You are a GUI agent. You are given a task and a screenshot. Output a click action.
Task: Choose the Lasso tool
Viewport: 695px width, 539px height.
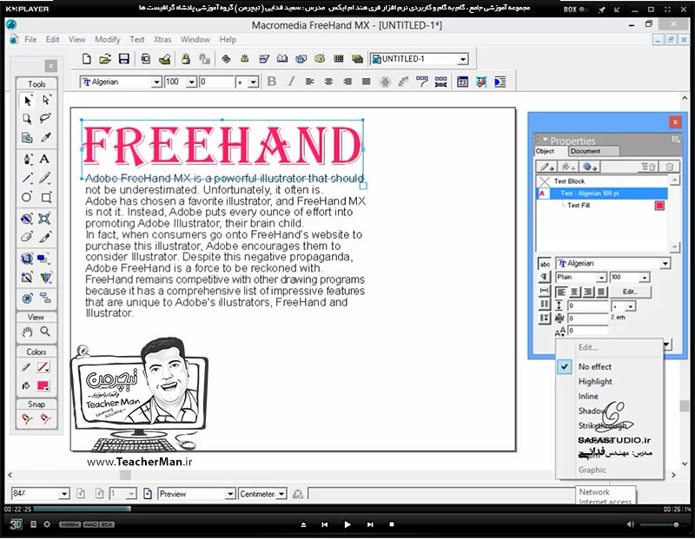pyautogui.click(x=46, y=119)
